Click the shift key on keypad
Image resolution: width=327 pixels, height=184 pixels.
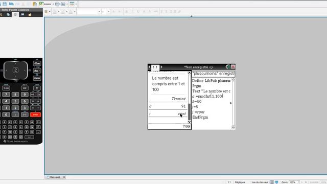(x=6, y=88)
